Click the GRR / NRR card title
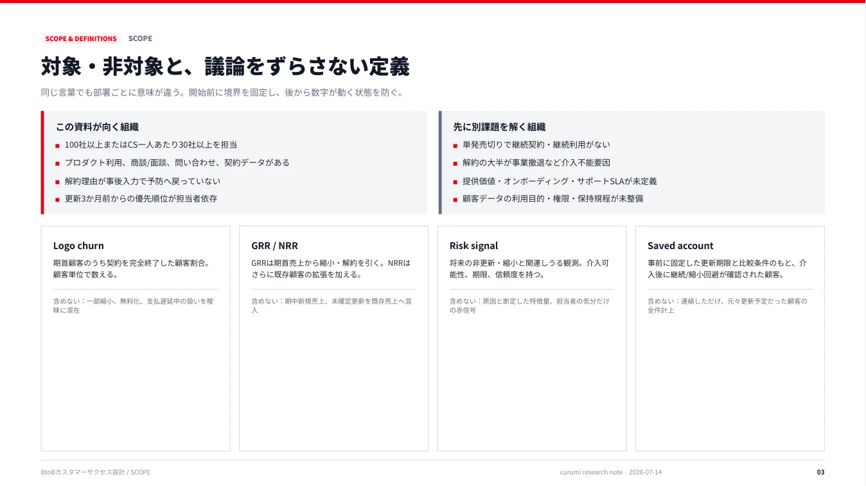This screenshot has width=866, height=486. [x=274, y=246]
